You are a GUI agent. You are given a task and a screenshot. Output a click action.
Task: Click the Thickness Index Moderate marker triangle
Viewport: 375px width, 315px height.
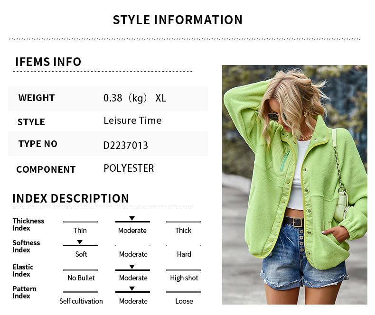(132, 218)
